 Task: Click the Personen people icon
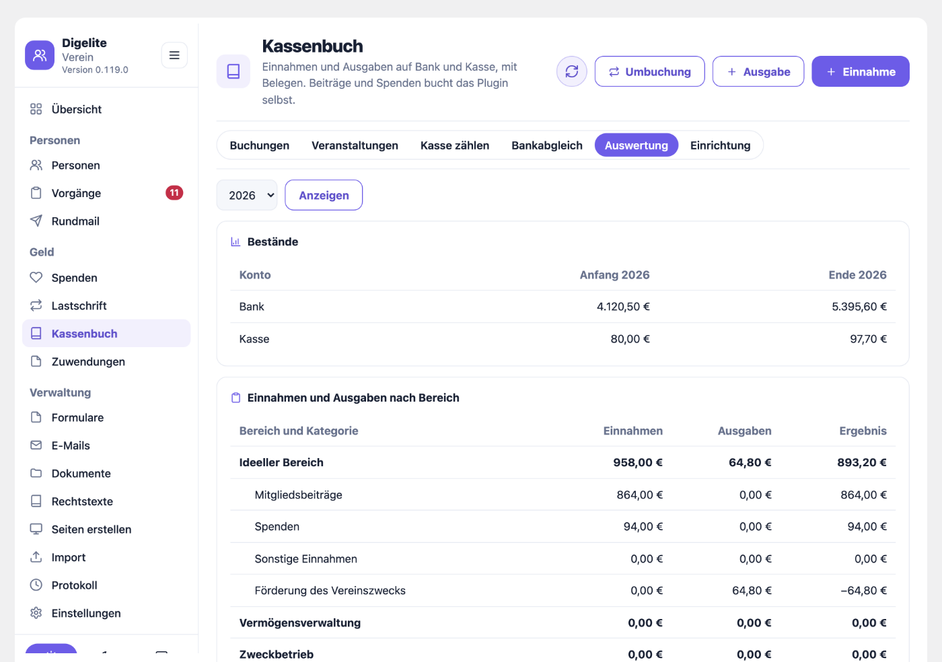[x=36, y=165]
